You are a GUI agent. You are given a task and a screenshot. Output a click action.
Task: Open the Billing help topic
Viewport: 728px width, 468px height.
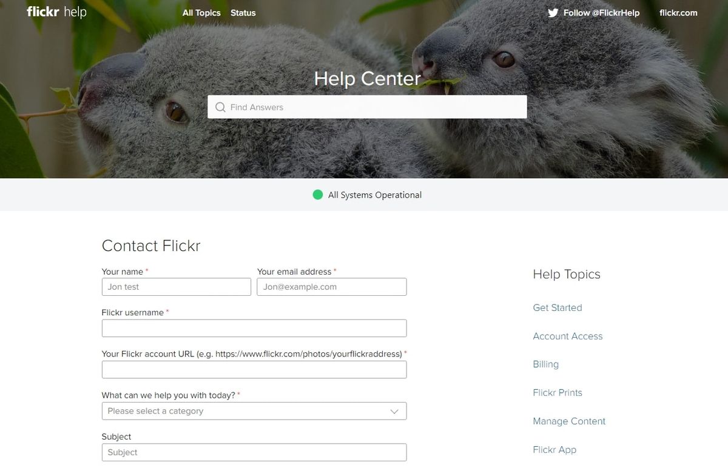point(545,364)
